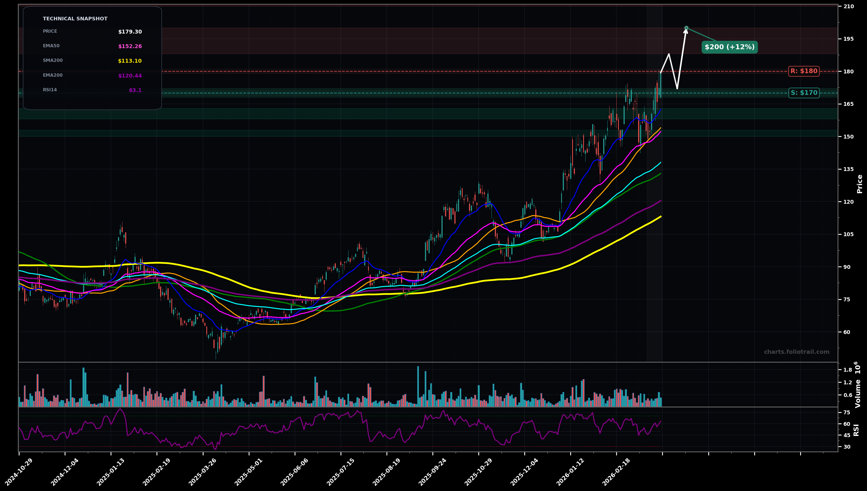Click the $200 (+12%) target annotation

729,48
